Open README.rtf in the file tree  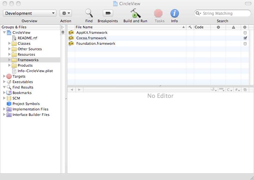point(27,38)
